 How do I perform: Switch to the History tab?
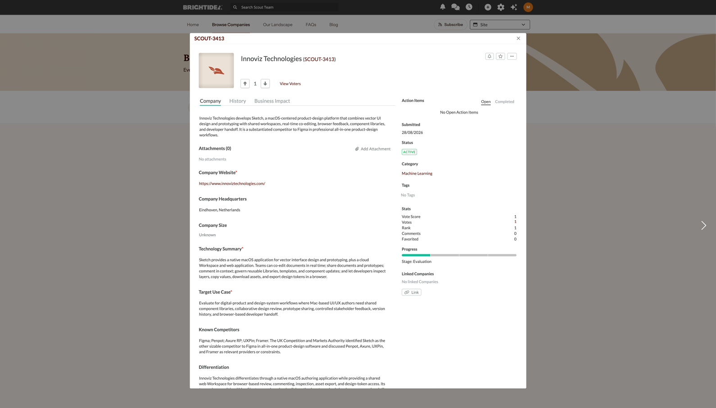click(x=237, y=101)
